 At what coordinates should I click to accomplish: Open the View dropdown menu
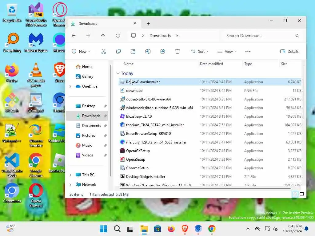pos(227,52)
